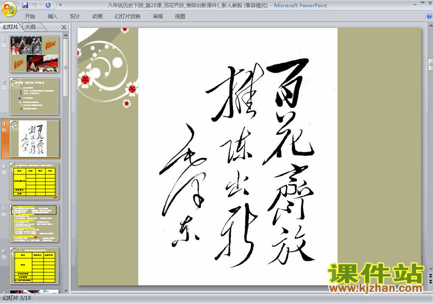Screen dimensions: 433x304
Task: Minimize the PowerPoint window
Action: (x=415, y=4)
